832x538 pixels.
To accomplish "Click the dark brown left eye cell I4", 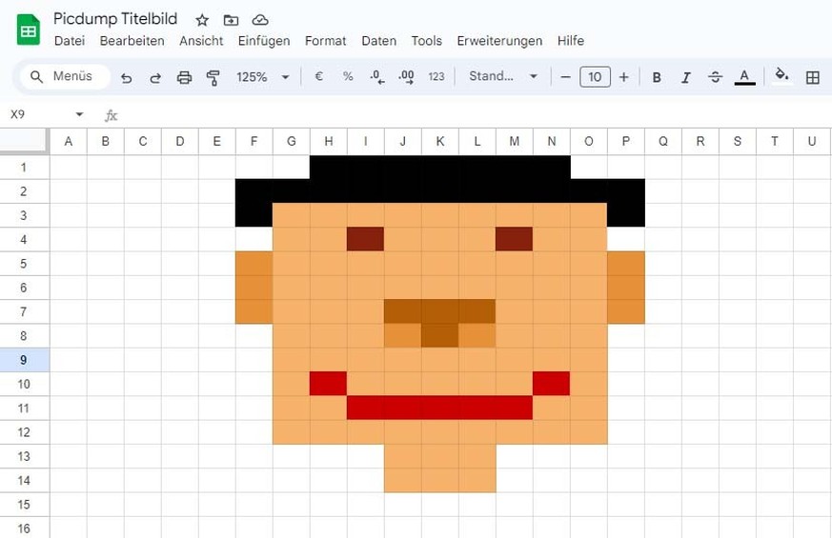I will click(x=366, y=240).
